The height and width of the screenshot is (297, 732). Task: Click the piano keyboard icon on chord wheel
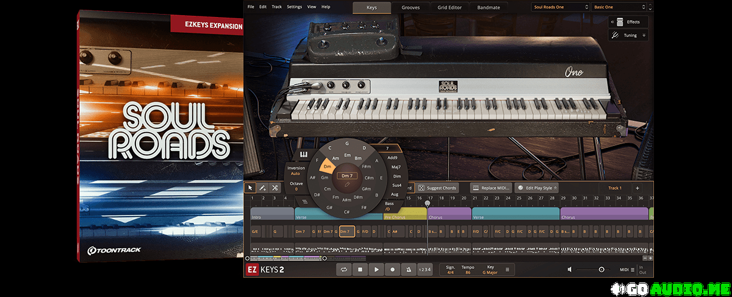[303, 154]
